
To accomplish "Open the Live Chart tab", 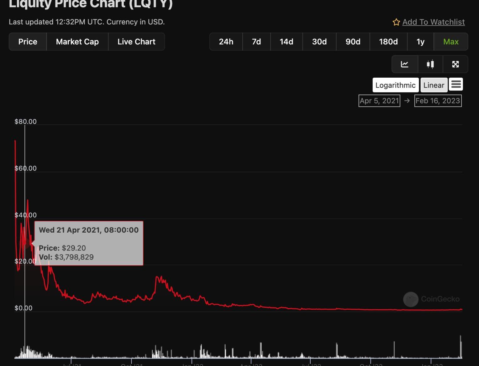I will [136, 42].
